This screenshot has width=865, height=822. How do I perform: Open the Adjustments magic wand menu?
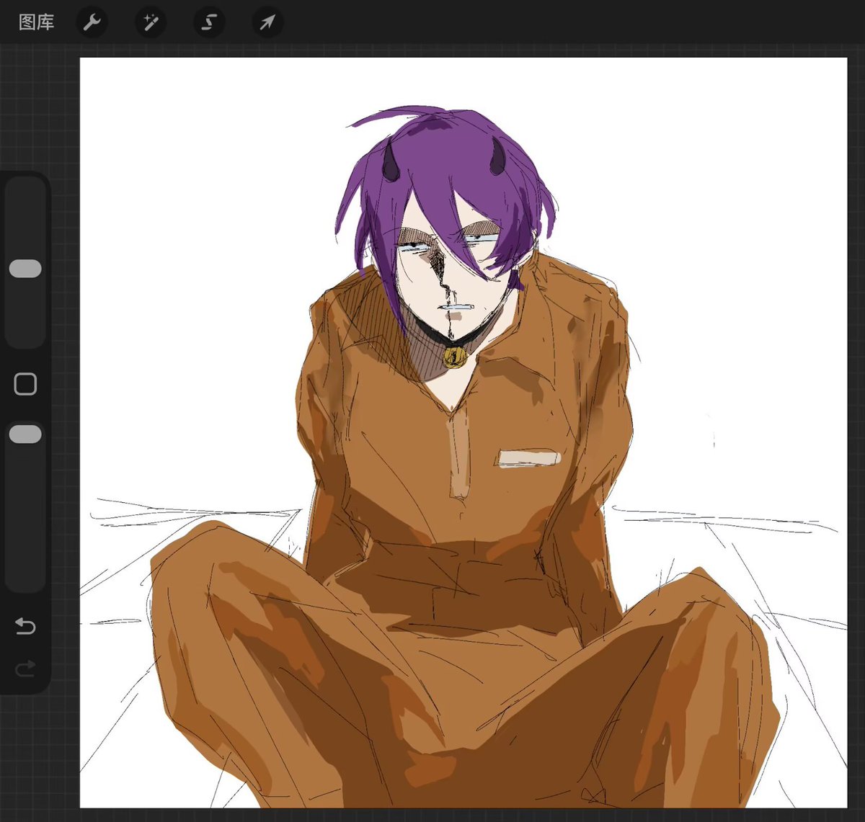pyautogui.click(x=150, y=23)
